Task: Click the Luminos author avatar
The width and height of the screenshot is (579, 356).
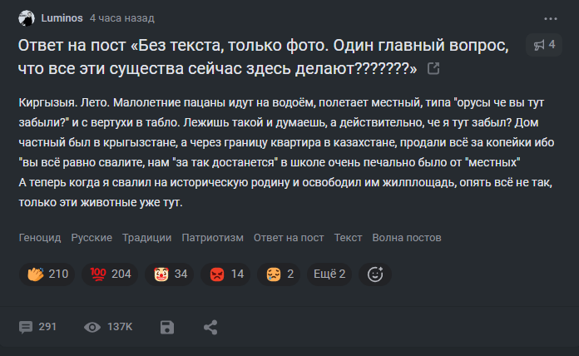Action: point(27,18)
